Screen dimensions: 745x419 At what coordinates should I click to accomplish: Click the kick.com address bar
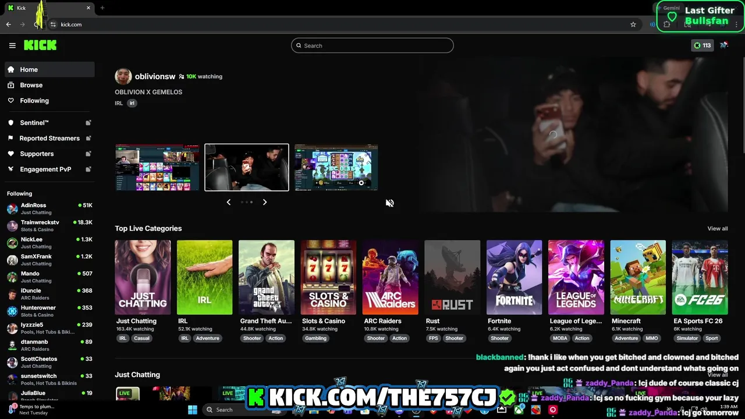coord(343,24)
